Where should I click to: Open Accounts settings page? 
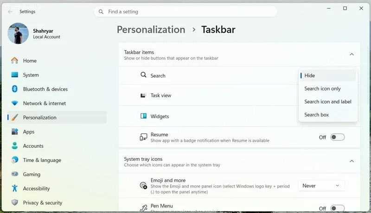[57, 146]
